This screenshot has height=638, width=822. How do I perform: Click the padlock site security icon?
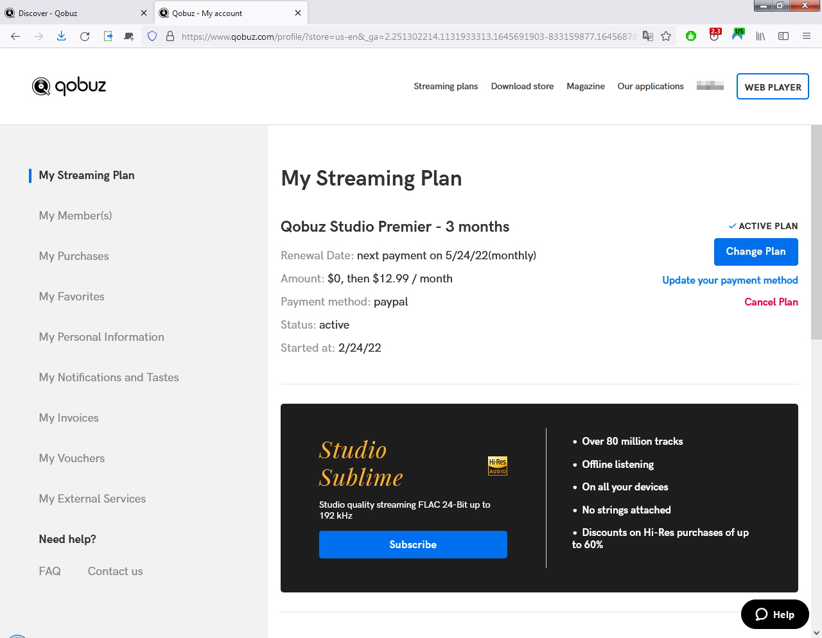click(x=170, y=37)
